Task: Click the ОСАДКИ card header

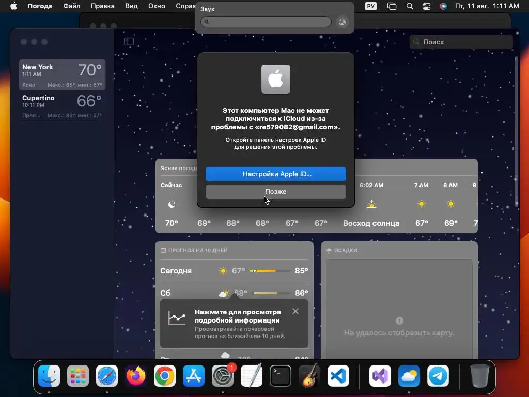Action: [342, 250]
